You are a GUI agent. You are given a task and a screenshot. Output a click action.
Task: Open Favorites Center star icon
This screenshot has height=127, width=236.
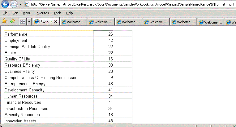tap(4, 21)
